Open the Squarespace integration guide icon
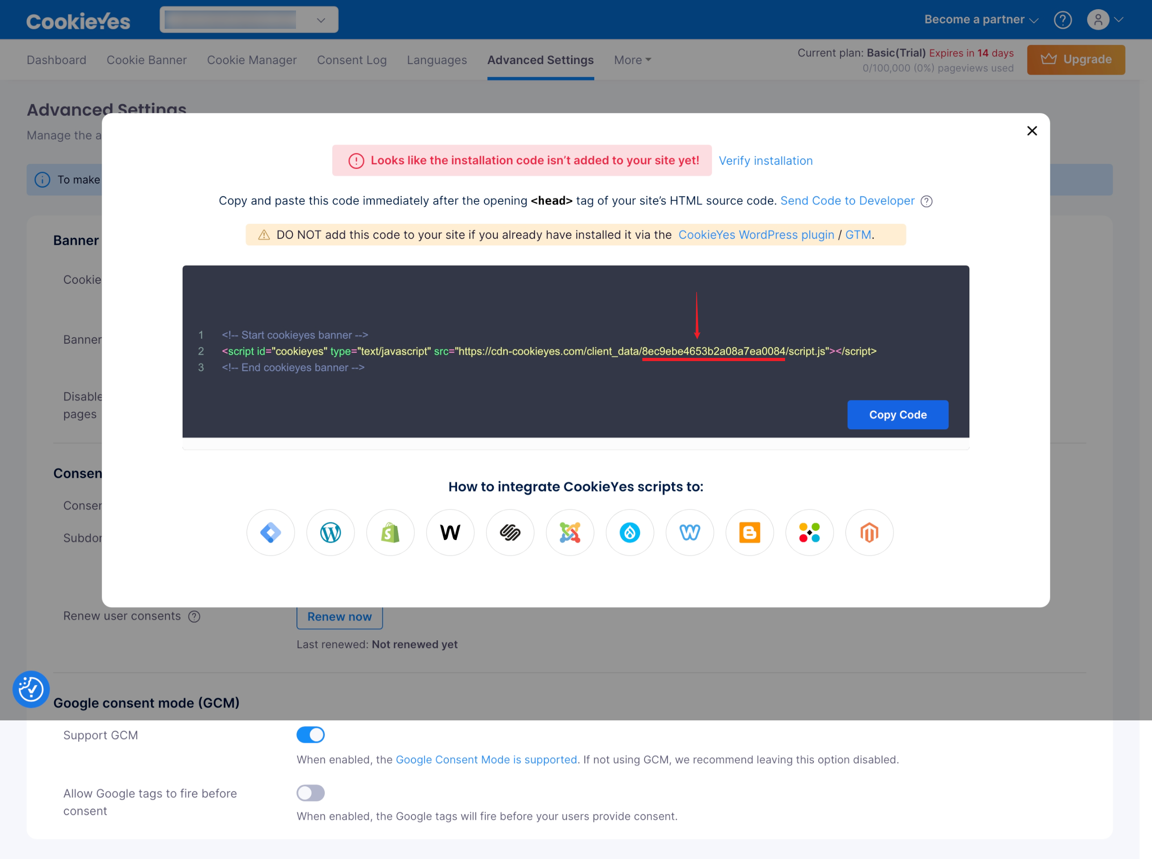This screenshot has height=859, width=1152. coord(510,532)
